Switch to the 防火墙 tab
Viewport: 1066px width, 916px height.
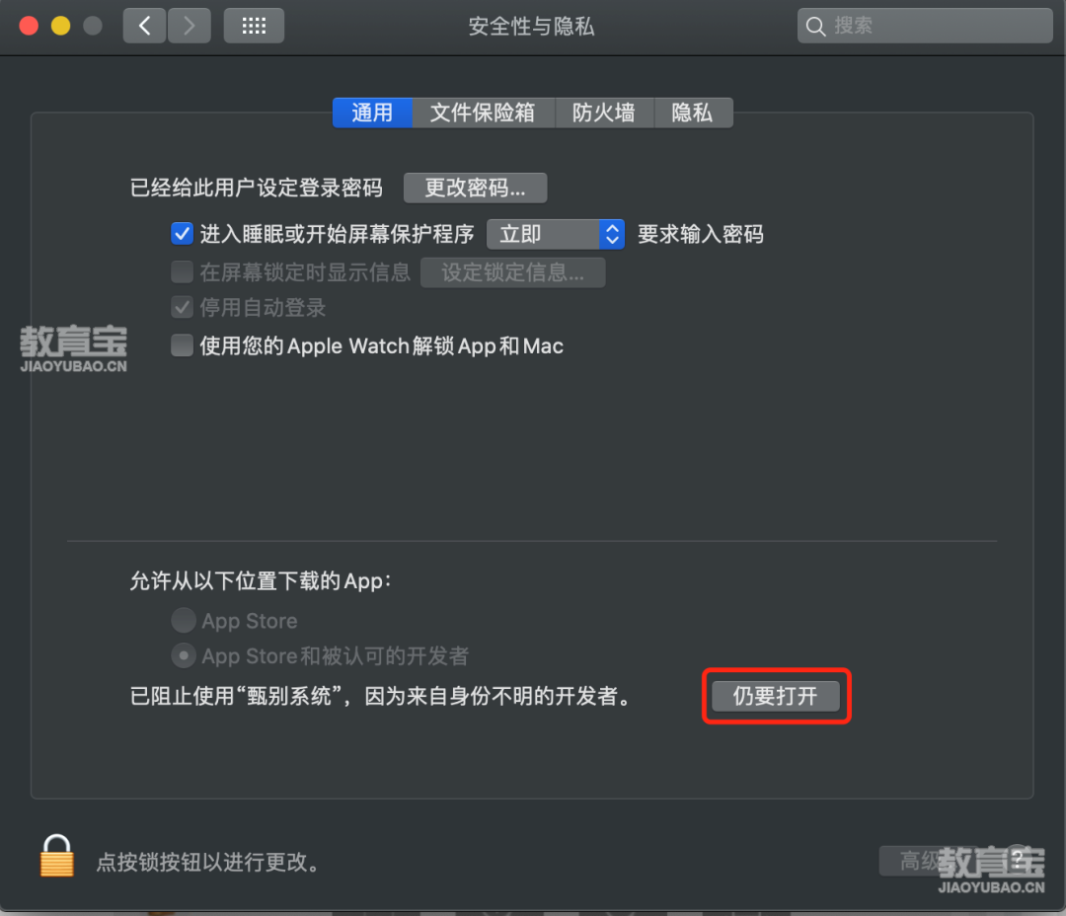[604, 113]
